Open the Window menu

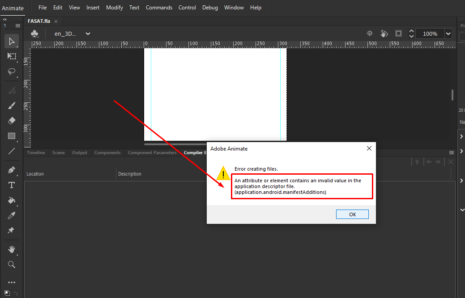tap(234, 8)
